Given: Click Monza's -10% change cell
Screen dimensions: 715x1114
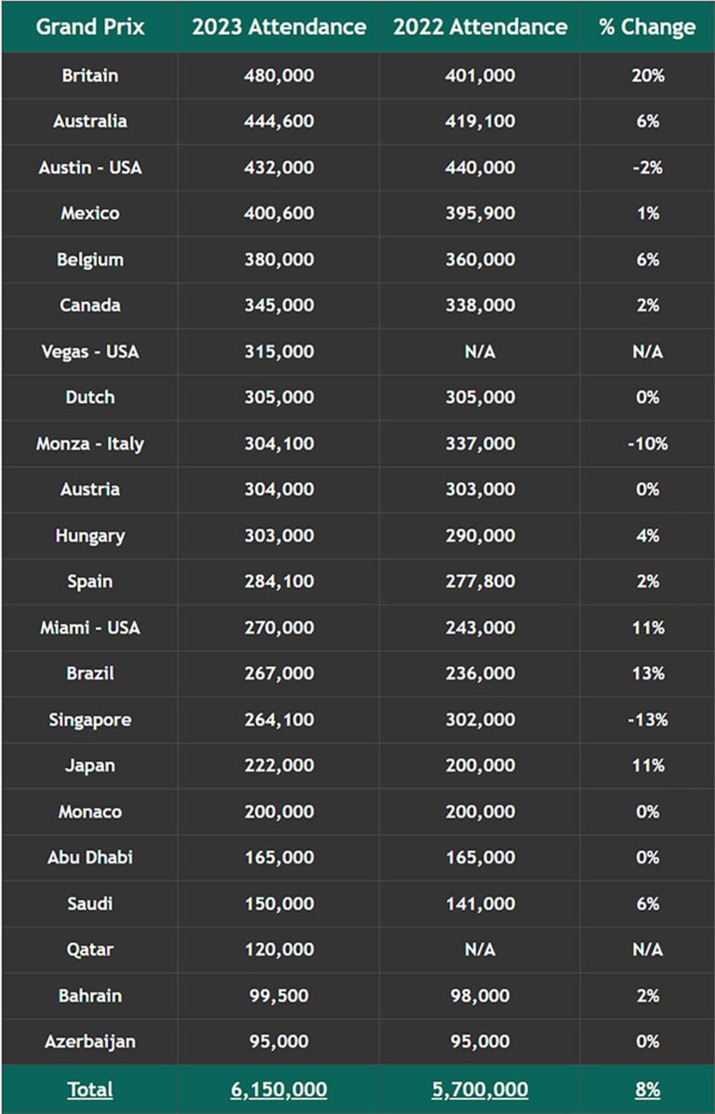Looking at the screenshot, I should coord(647,443).
